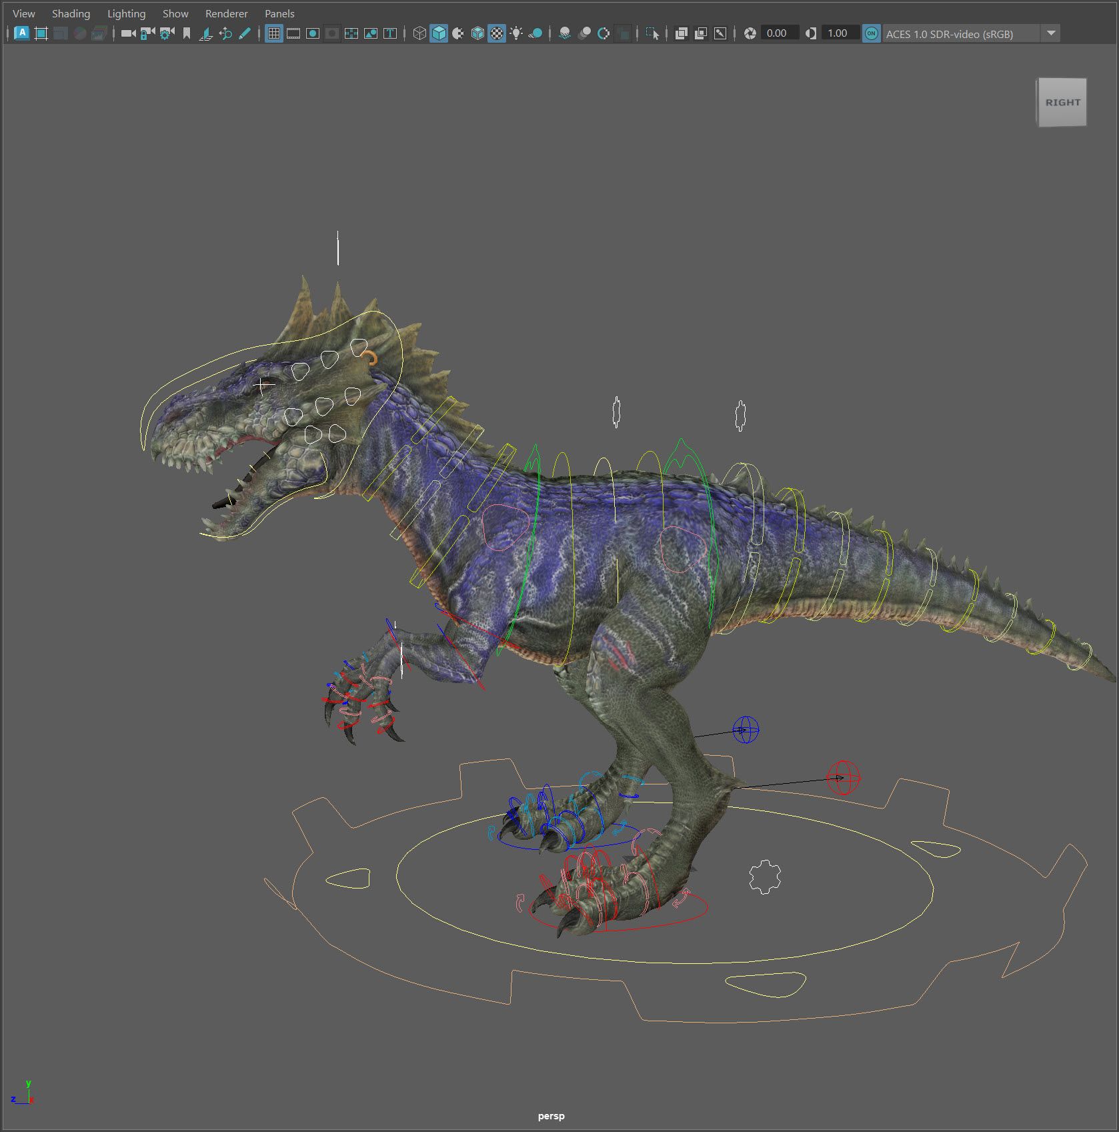Toggle the Resolution Gate display
The height and width of the screenshot is (1132, 1119).
[x=313, y=33]
